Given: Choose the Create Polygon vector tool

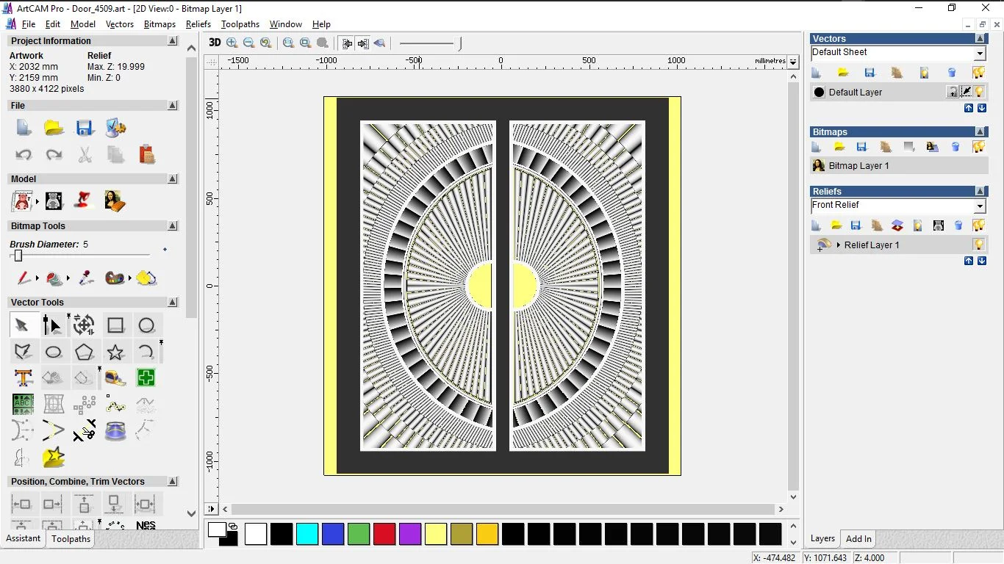Looking at the screenshot, I should [x=84, y=352].
